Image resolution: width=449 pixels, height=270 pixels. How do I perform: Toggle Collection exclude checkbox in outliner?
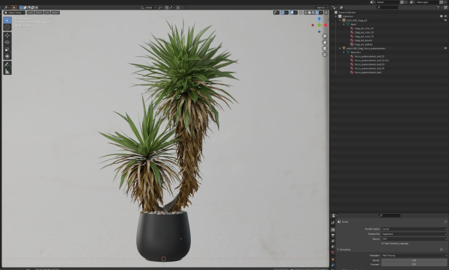coord(442,16)
